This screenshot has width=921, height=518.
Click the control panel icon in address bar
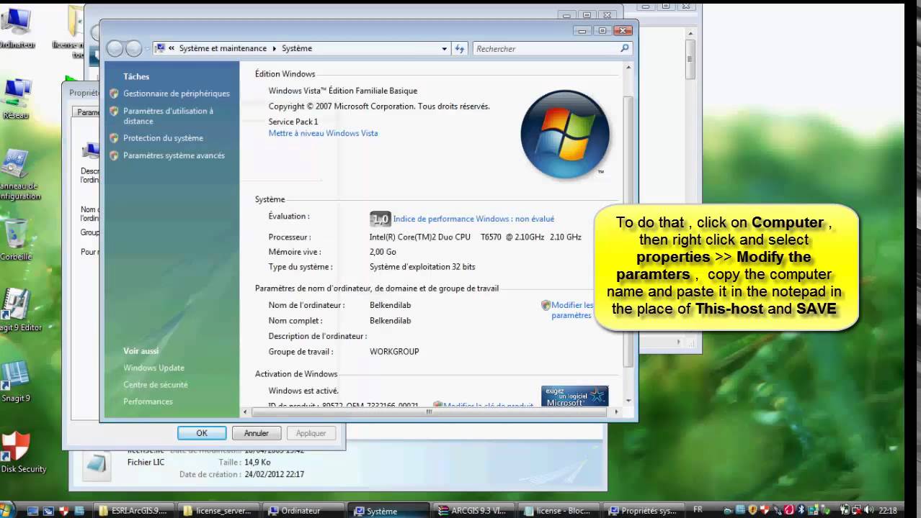(x=160, y=48)
